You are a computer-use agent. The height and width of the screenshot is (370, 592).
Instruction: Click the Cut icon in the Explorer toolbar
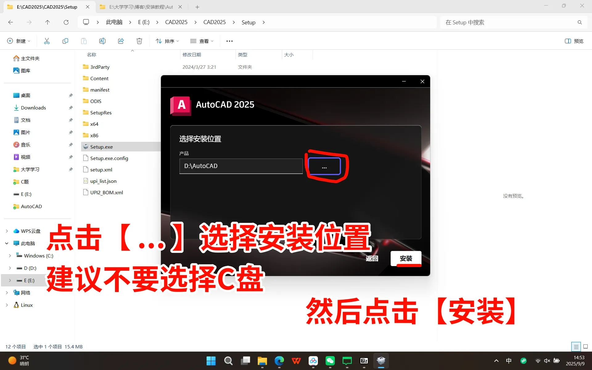coord(47,41)
